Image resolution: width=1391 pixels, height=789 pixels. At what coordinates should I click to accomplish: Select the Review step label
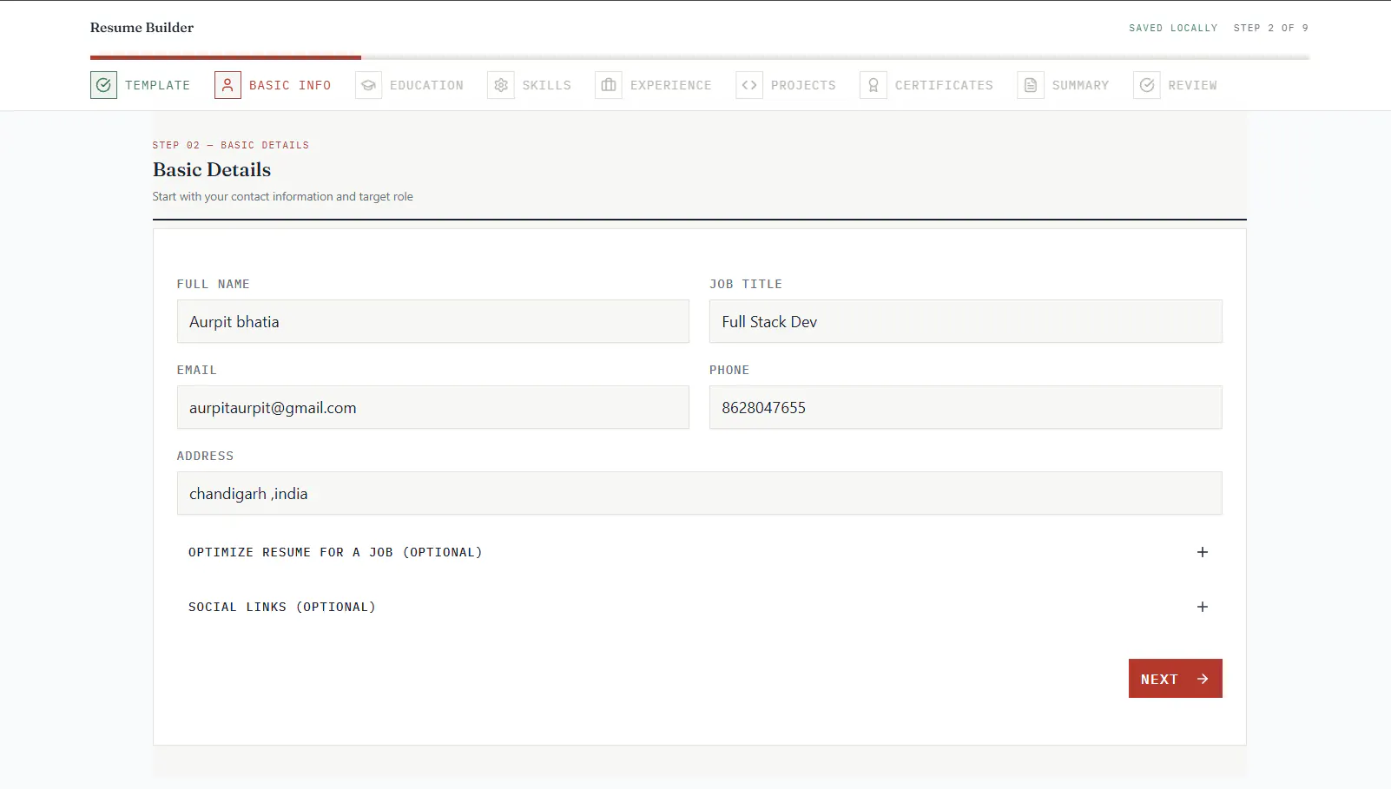point(1192,85)
